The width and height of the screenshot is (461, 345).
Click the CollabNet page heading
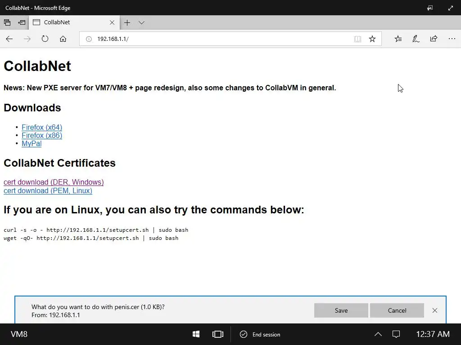point(37,66)
